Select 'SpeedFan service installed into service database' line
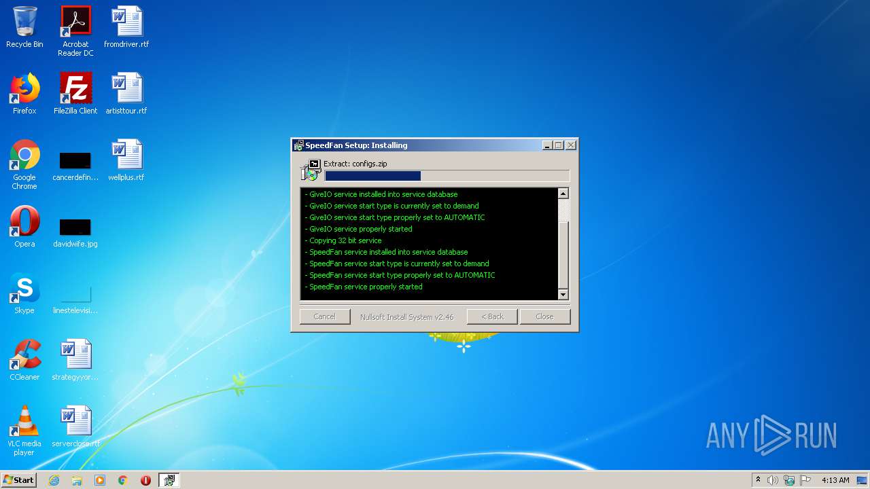The height and width of the screenshot is (489, 870). click(x=386, y=252)
